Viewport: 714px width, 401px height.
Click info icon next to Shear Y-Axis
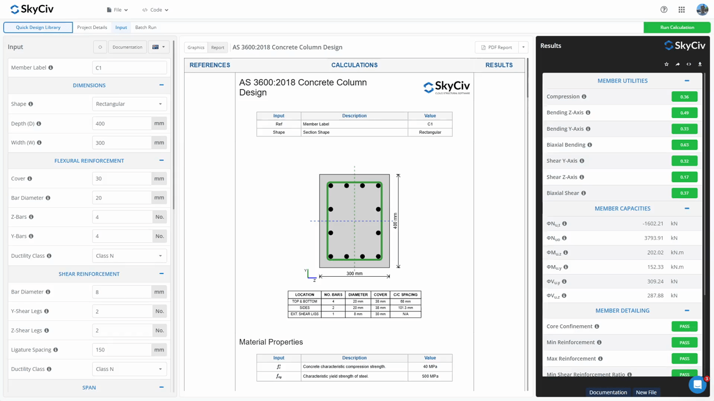coord(582,161)
